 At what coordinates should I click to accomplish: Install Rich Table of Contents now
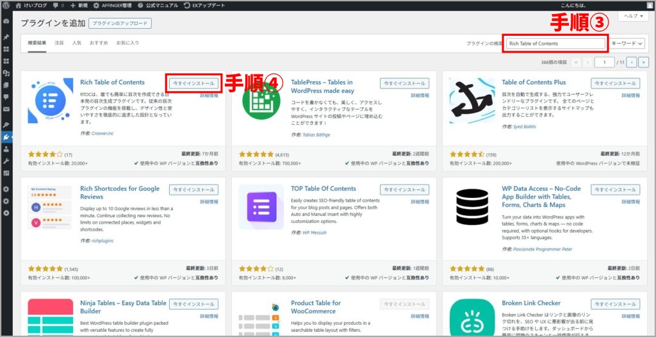tap(193, 83)
